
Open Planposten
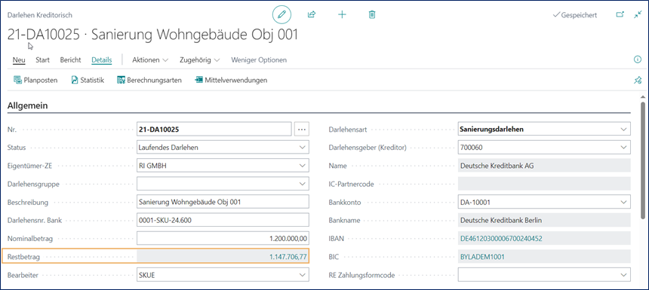(x=35, y=80)
